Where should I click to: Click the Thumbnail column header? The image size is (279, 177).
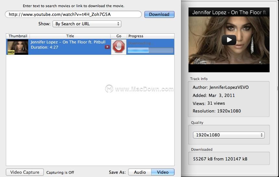tap(18, 36)
